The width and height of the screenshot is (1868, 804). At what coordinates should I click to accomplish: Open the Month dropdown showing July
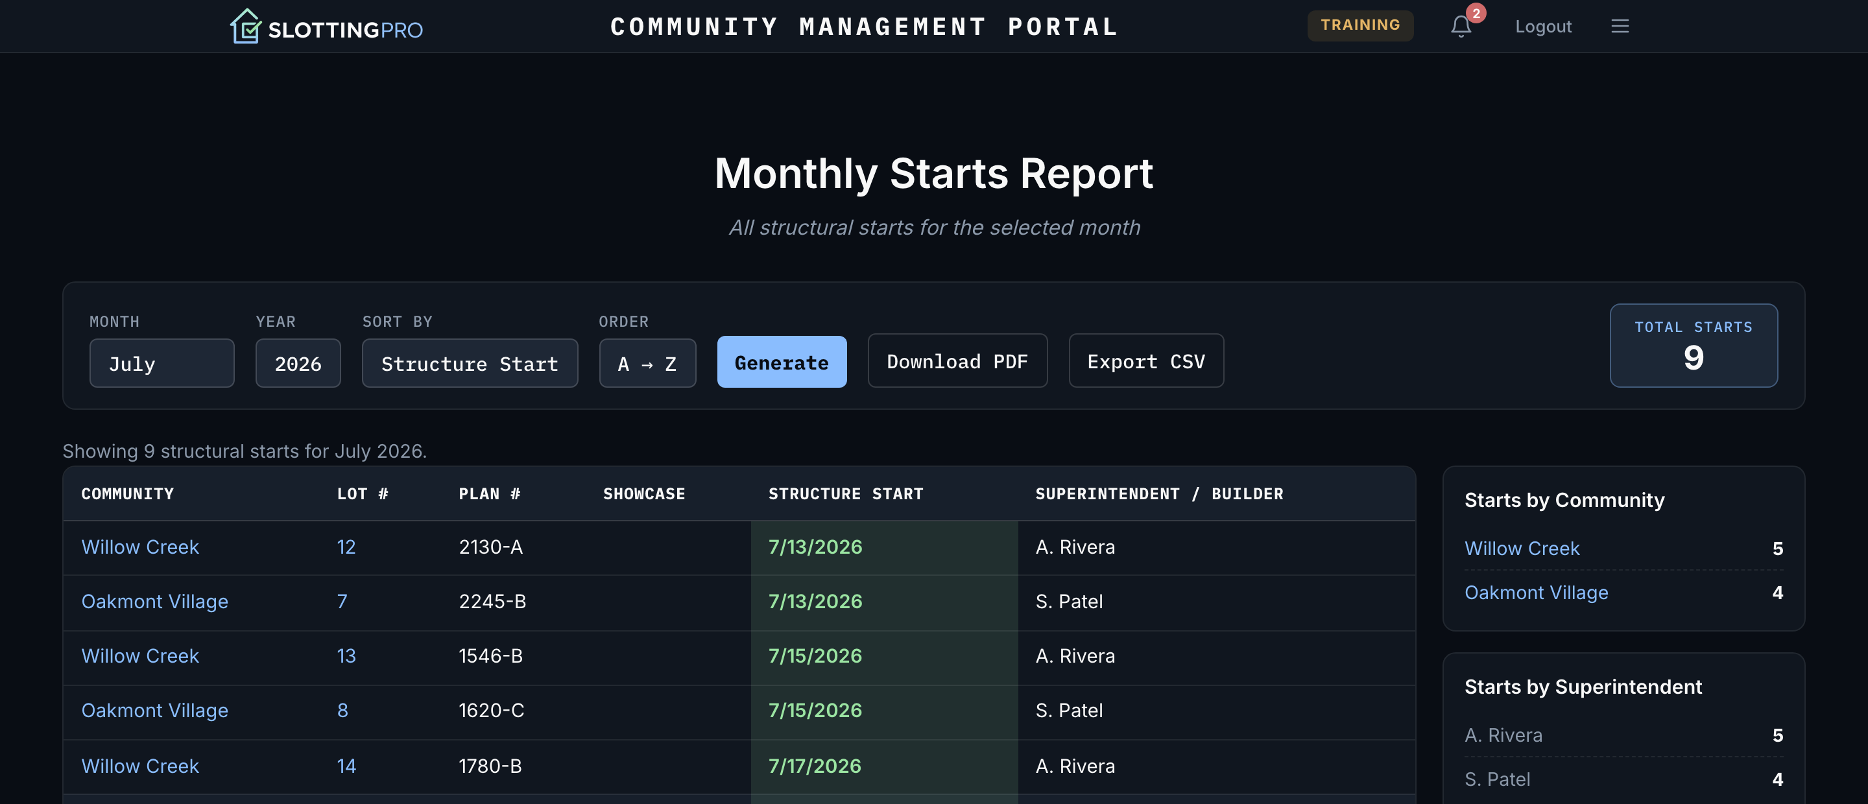162,363
